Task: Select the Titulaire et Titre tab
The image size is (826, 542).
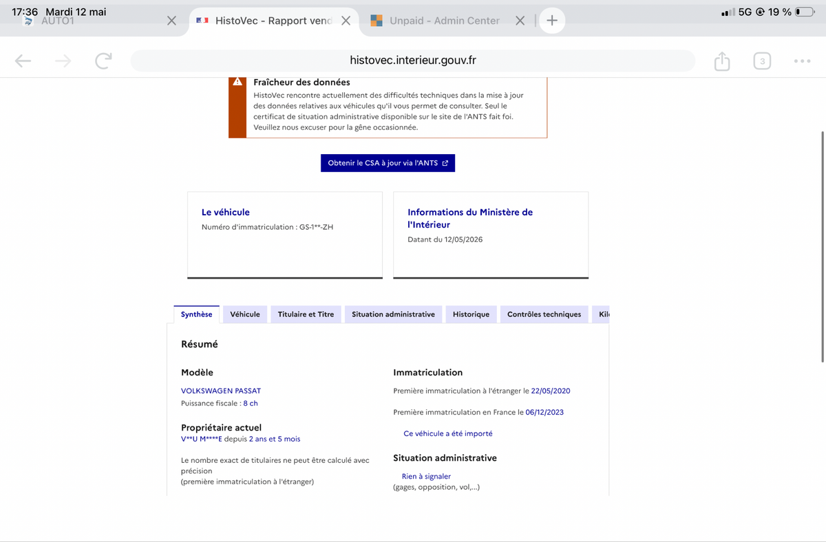Action: (306, 314)
